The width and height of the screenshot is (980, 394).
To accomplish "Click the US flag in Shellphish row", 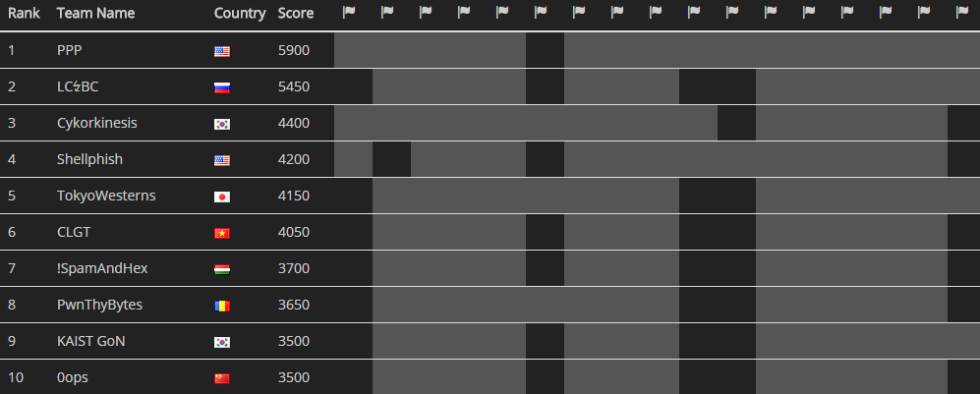I will pyautogui.click(x=222, y=160).
